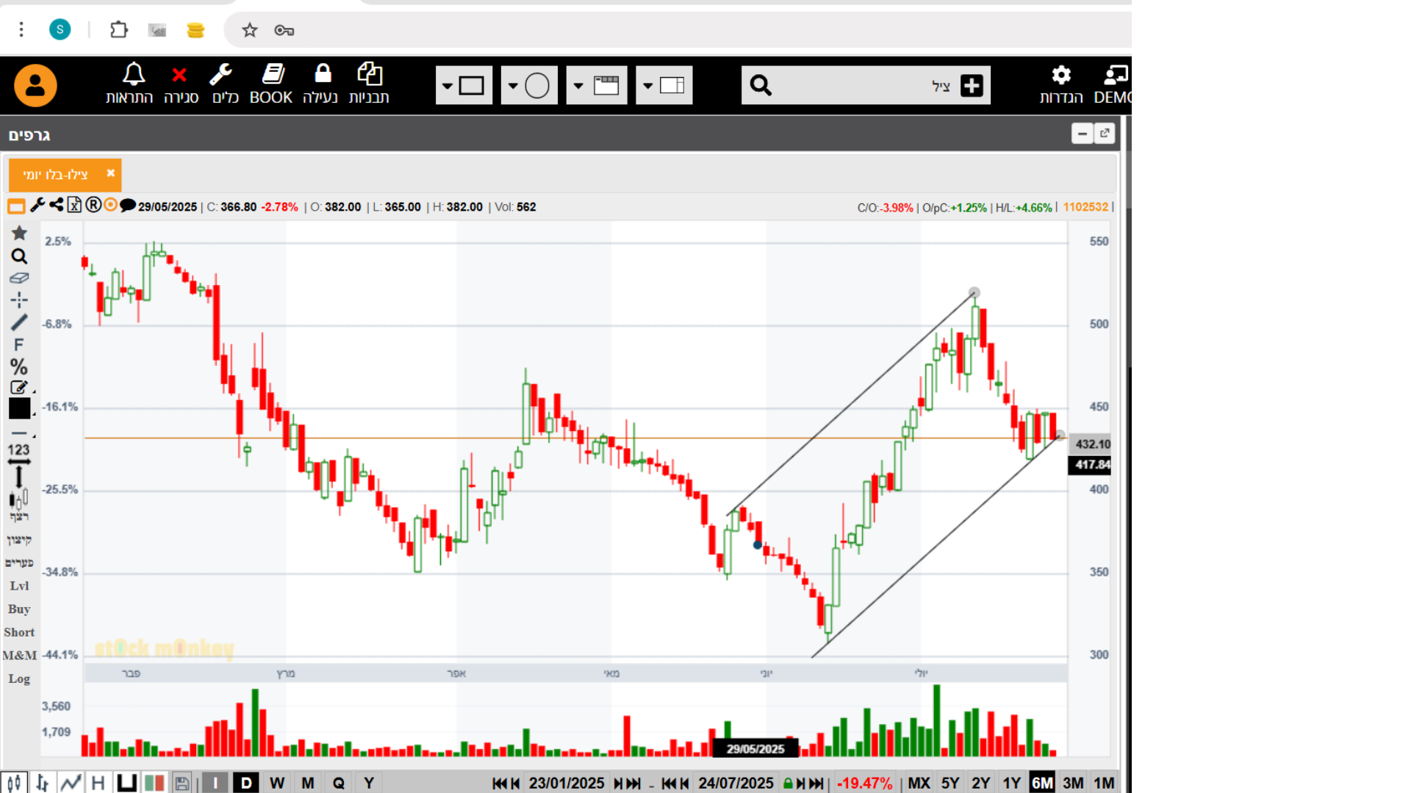
Task: Switch interval to weekly W
Action: [x=276, y=783]
